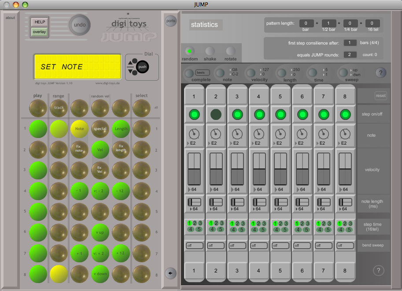The width and height of the screenshot is (402, 291).
Task: Toggle step 8 on/off LED
Action: click(345, 114)
